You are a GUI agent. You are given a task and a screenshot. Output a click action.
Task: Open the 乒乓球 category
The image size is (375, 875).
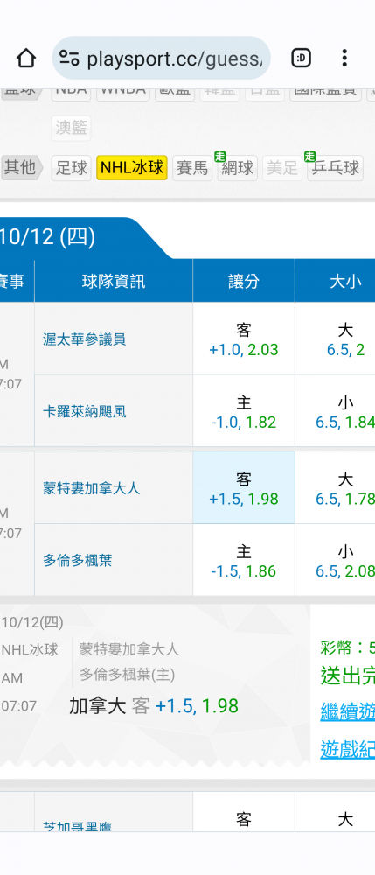coord(335,168)
